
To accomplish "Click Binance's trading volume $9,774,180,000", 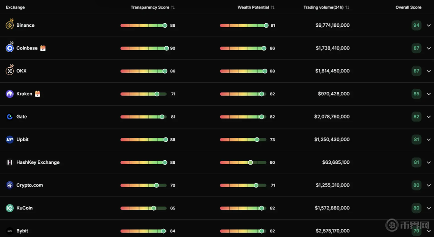I will click(x=332, y=25).
